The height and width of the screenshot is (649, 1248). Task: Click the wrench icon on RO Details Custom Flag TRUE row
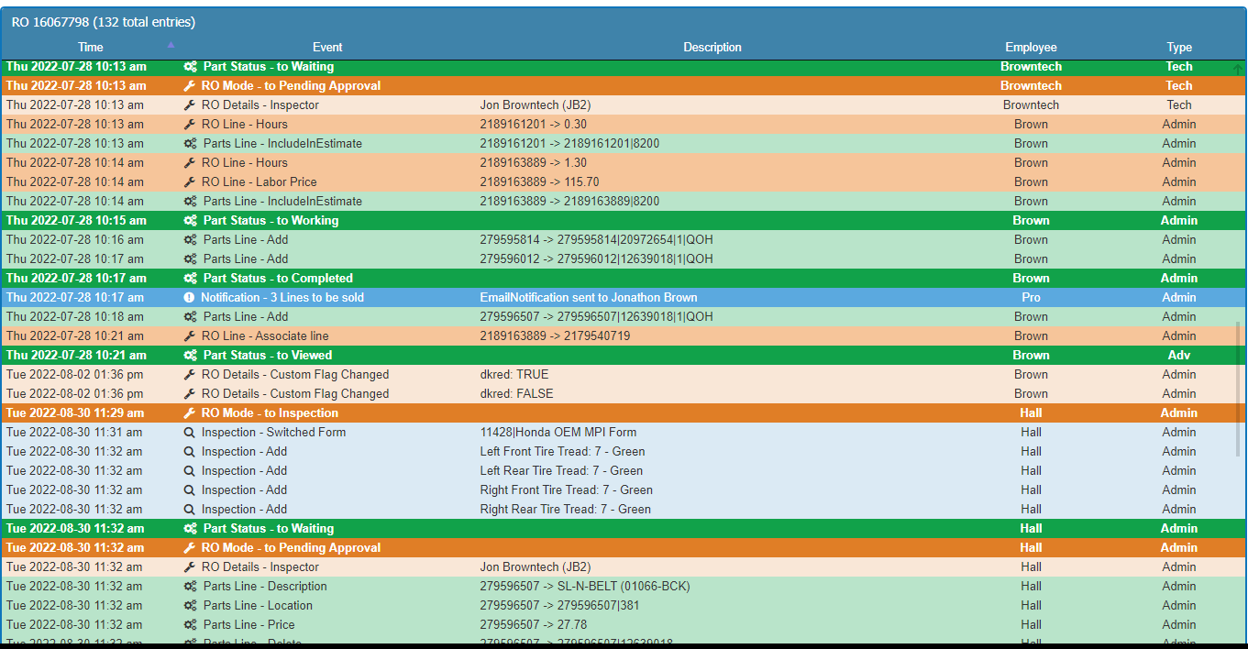click(x=190, y=374)
